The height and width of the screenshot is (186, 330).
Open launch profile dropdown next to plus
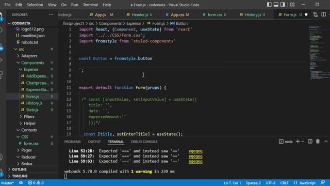303,142
